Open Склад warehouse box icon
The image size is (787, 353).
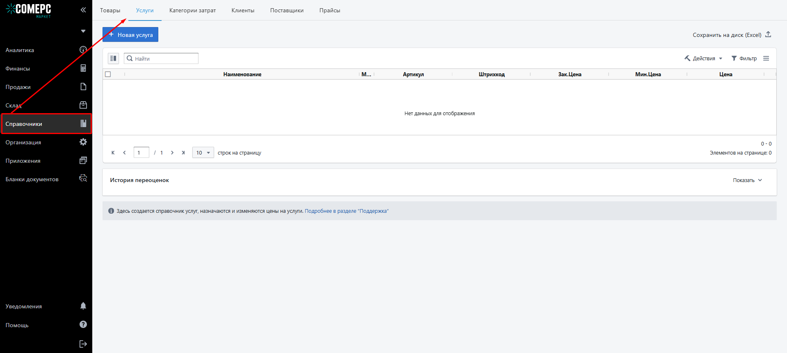pyautogui.click(x=83, y=105)
